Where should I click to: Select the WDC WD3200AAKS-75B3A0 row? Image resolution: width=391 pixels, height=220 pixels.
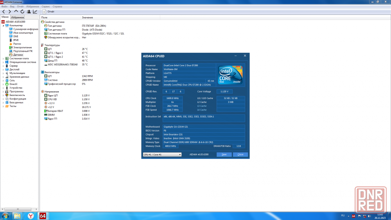pos(66,65)
